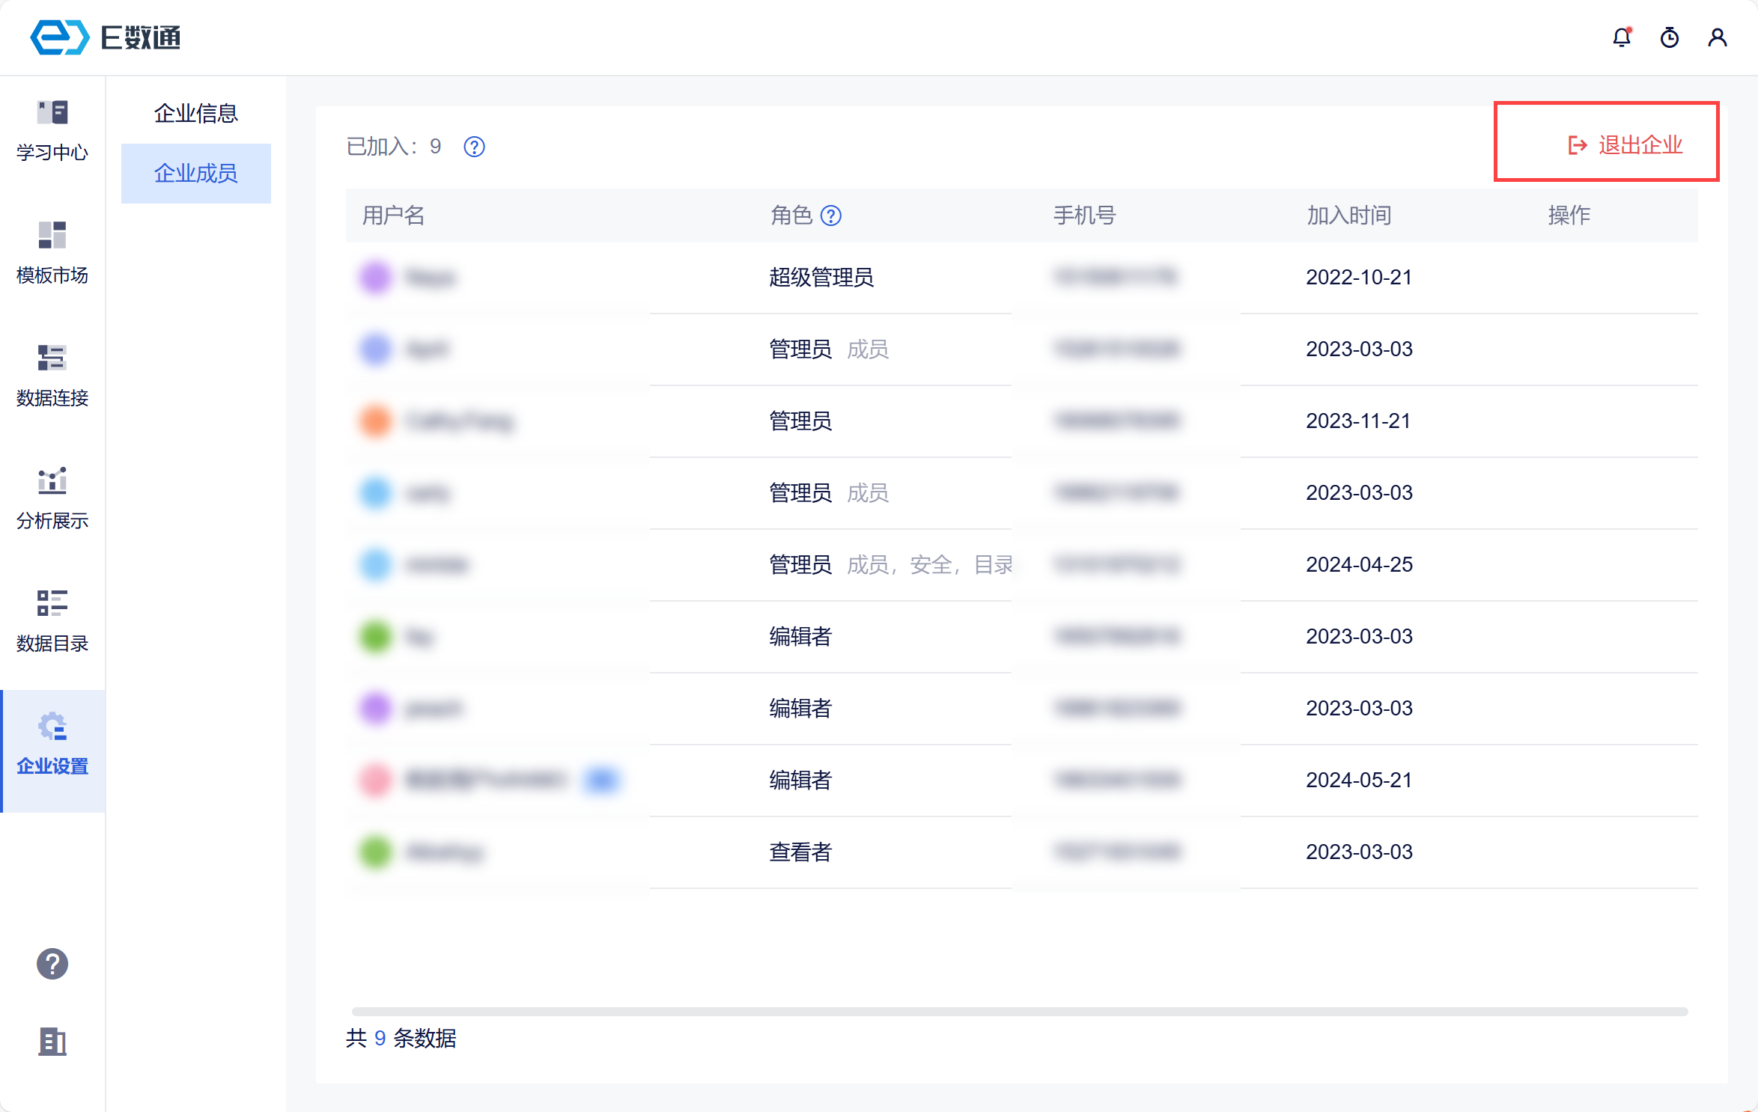Open 学习中心 in the sidebar
Viewport: 1758px width, 1112px height.
click(52, 131)
